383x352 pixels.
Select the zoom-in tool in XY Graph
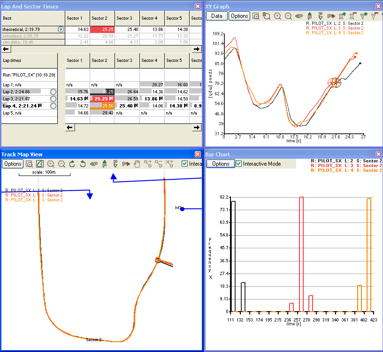278,16
